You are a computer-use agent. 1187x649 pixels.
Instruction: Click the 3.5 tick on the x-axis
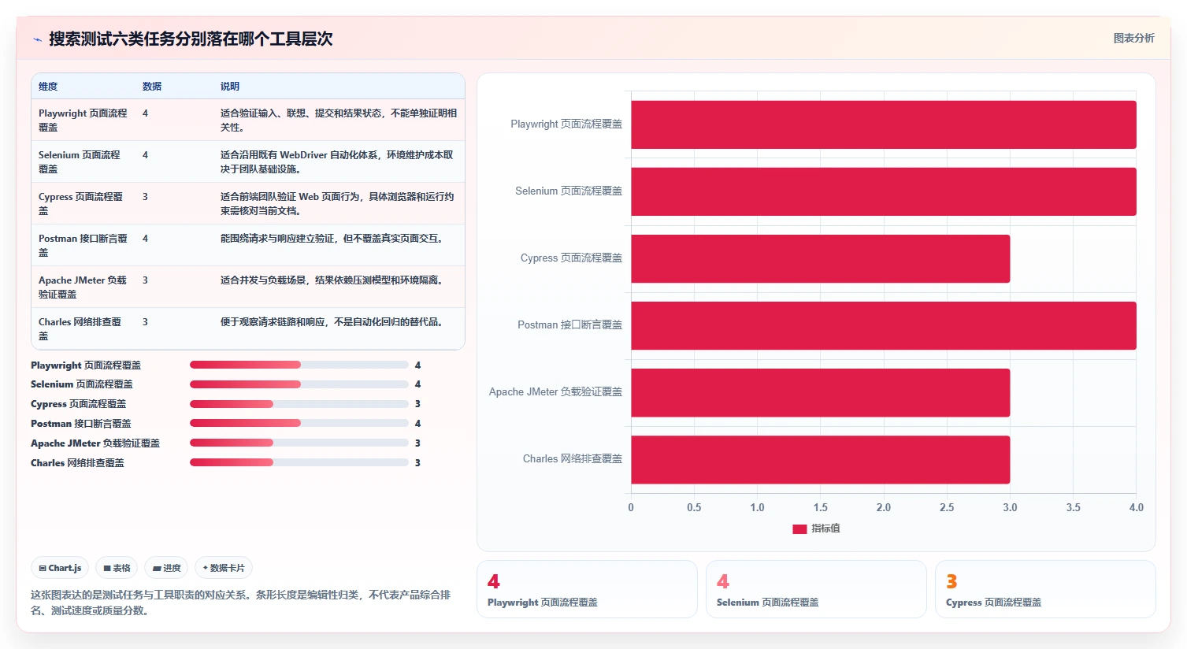pos(1073,507)
